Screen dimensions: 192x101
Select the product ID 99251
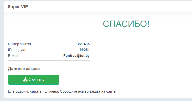[85, 50]
